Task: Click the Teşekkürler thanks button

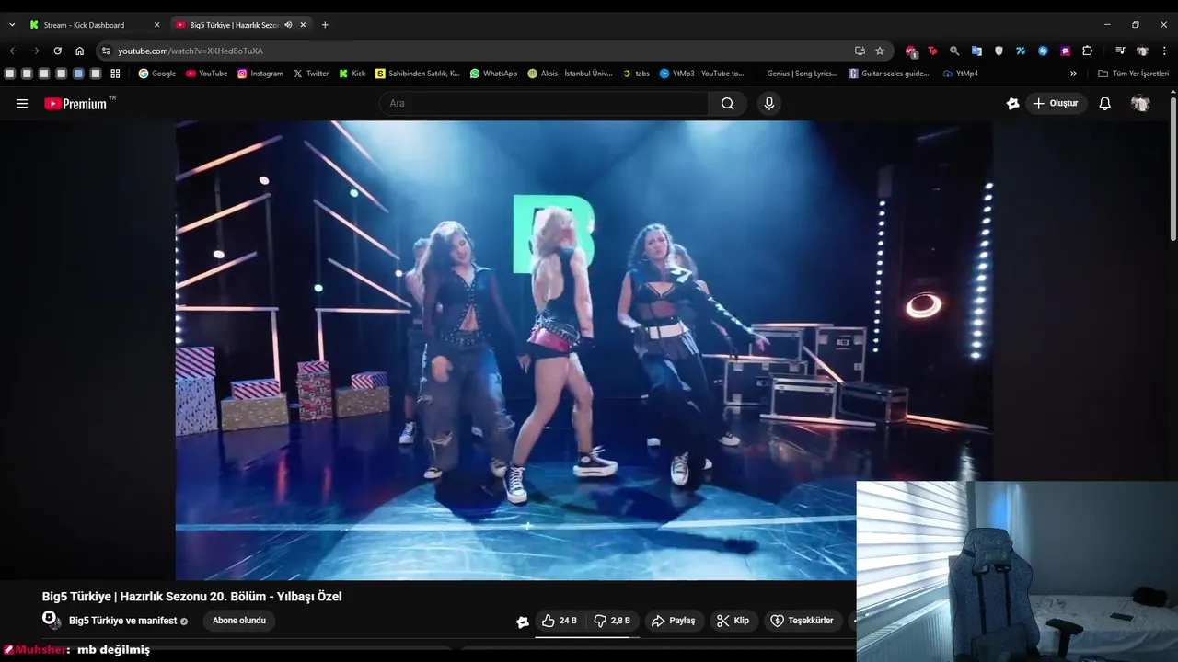Action: (802, 621)
